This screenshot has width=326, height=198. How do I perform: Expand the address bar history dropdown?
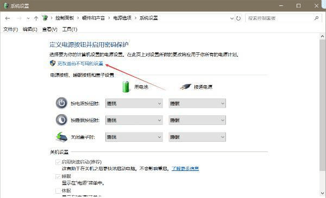(232, 18)
